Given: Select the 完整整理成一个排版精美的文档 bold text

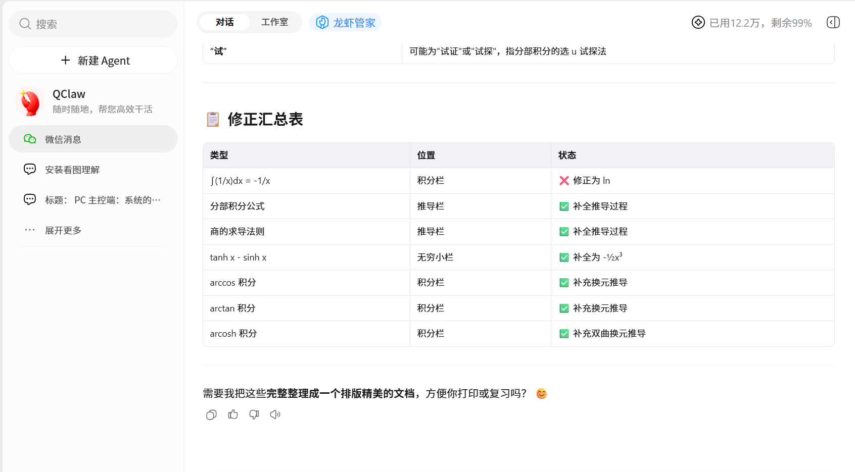Looking at the screenshot, I should tap(340, 393).
